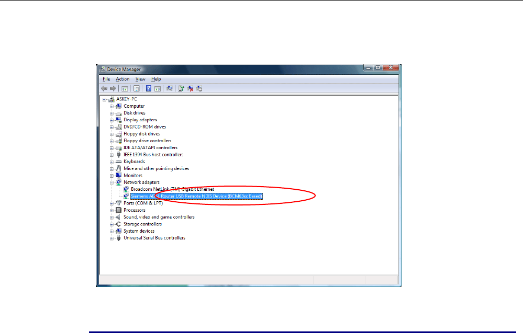This screenshot has width=523, height=333.
Task: Expand the DVD/CD-ROM drives category
Action: (x=112, y=127)
